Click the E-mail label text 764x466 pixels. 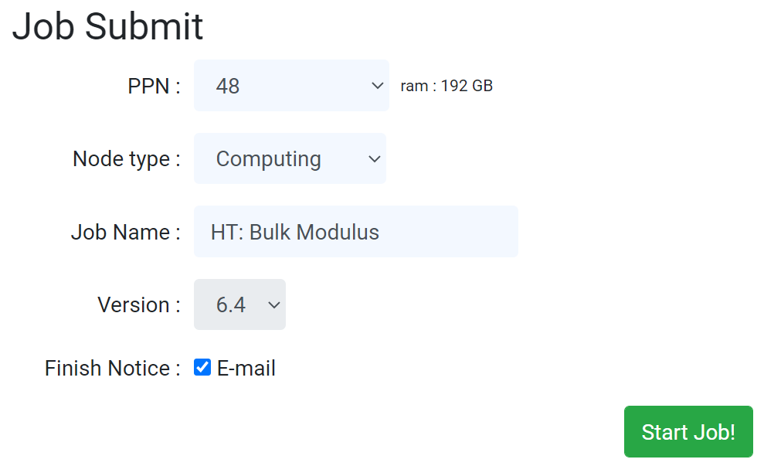(x=246, y=369)
